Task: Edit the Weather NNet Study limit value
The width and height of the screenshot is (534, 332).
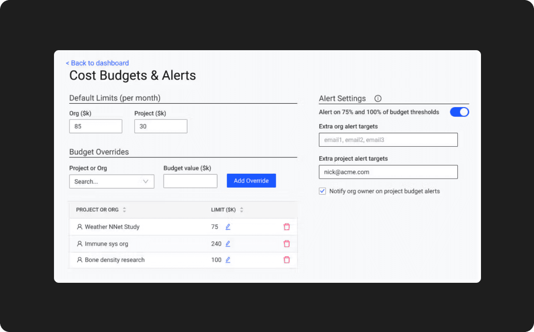Action: (227, 226)
